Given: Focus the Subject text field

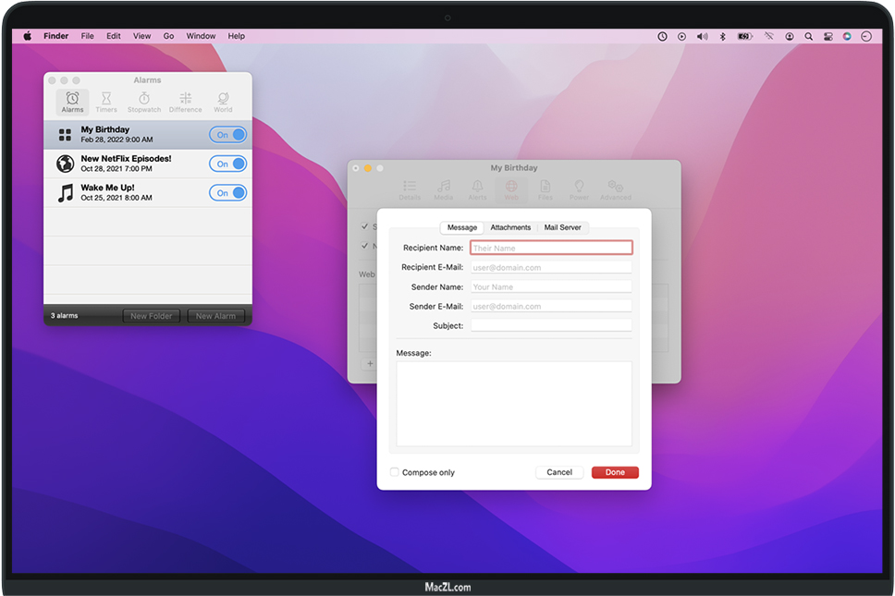Looking at the screenshot, I should point(551,325).
